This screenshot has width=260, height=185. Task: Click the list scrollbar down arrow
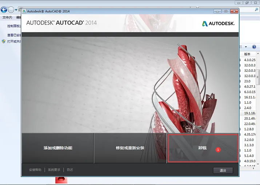[258, 164]
